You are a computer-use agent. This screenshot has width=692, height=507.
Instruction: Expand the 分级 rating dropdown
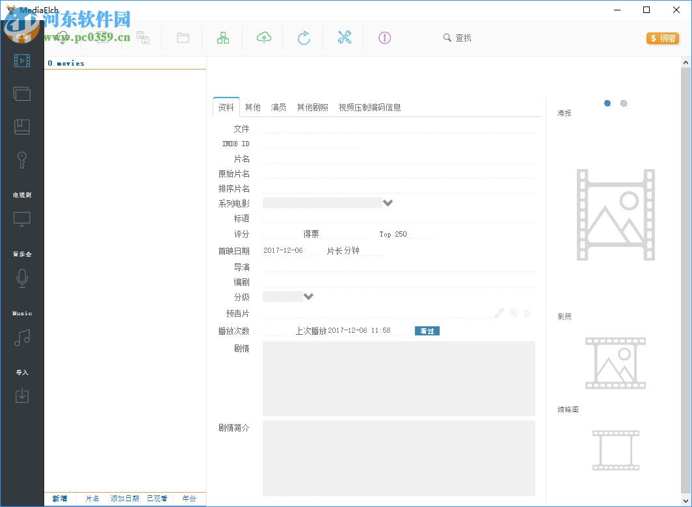[x=309, y=296]
